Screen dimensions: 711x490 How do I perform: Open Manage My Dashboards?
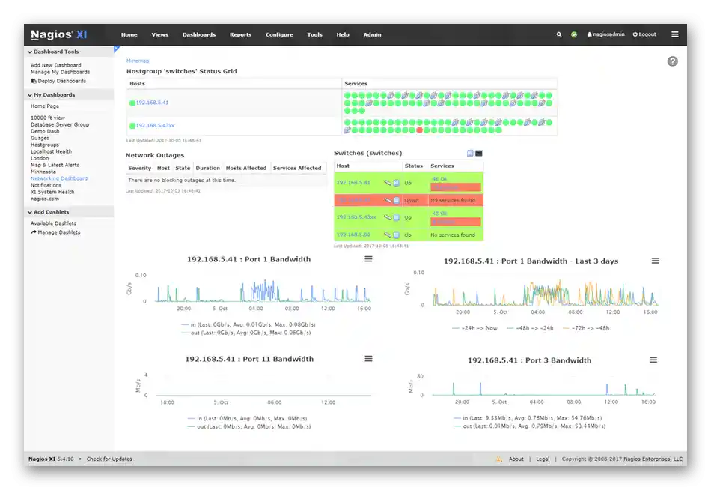[x=61, y=72]
